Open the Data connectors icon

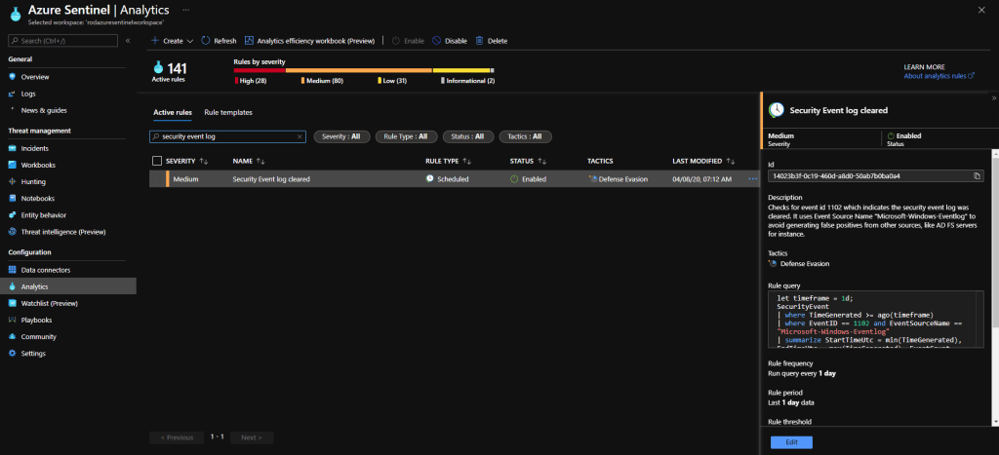[x=12, y=270]
